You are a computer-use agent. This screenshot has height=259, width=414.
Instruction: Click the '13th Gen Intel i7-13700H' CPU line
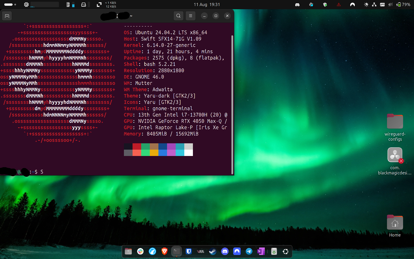click(173, 115)
